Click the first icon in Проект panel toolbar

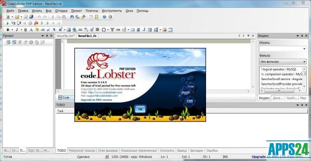coord(8,42)
